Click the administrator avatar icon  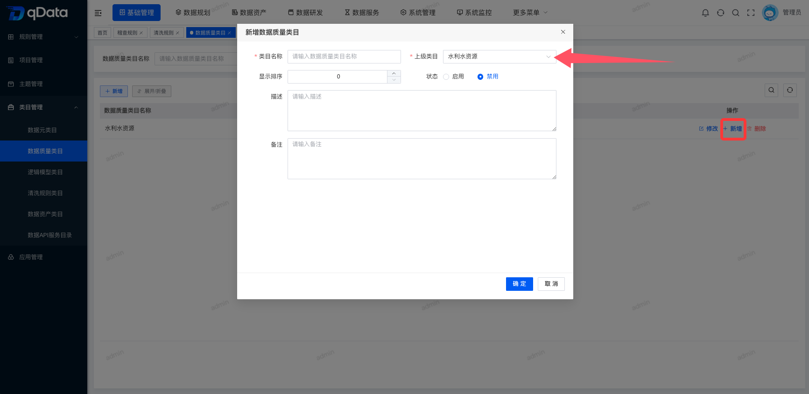[x=770, y=13]
